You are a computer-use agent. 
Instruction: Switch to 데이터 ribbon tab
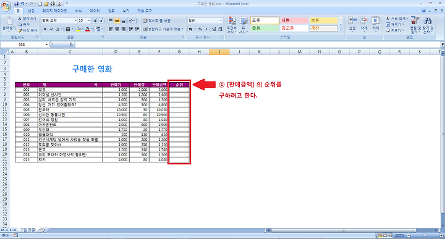95,10
